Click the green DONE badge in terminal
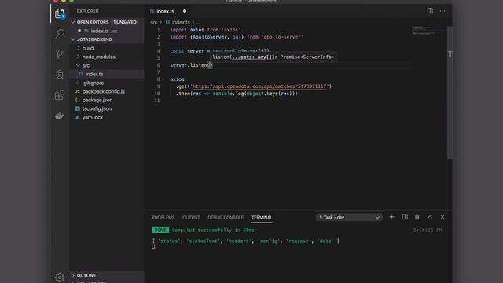503x283 pixels. [x=160, y=230]
